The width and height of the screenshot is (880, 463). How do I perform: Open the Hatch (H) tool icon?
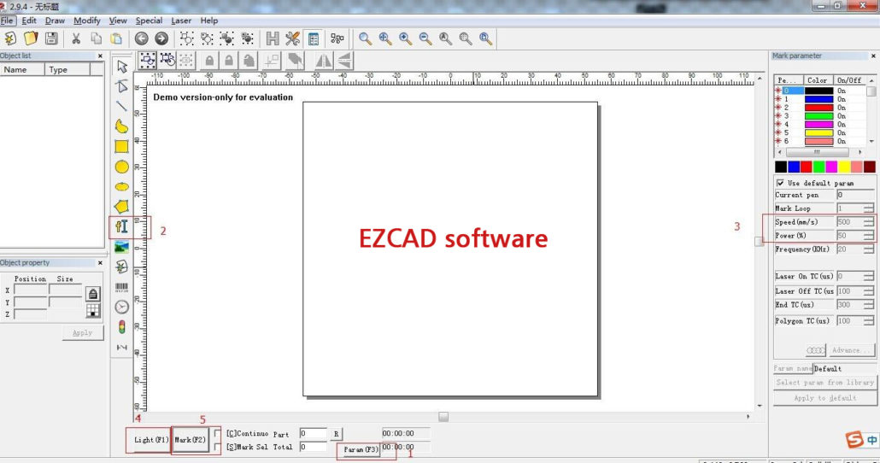[273, 38]
